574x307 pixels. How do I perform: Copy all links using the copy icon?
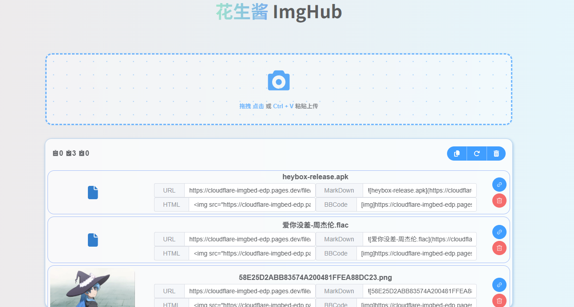[456, 153]
